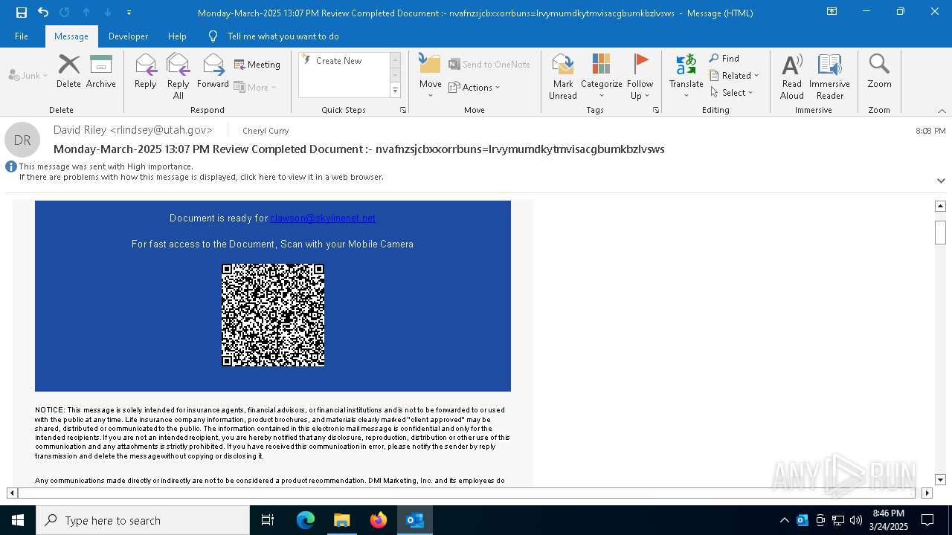Delete the message using the X icon
This screenshot has width=952, height=535.
tap(68, 71)
